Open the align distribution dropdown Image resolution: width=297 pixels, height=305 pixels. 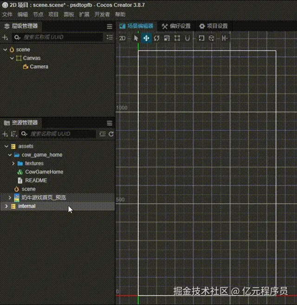coord(225,38)
